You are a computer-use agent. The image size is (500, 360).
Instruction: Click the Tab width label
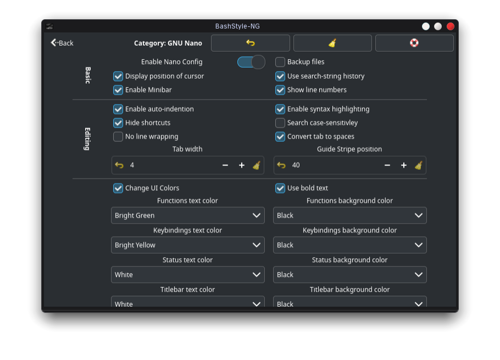[187, 149]
